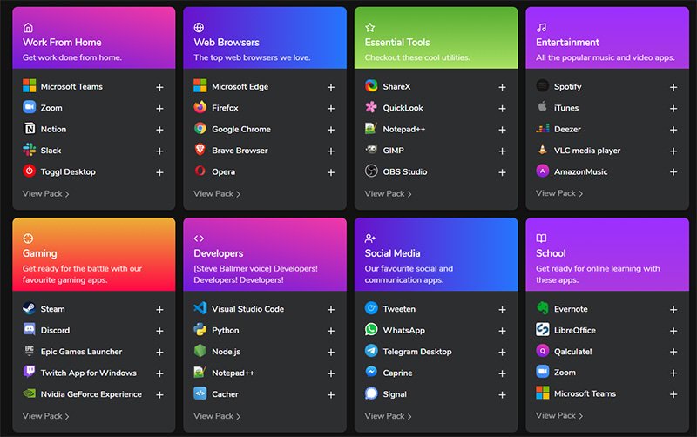Open View Pack under Web Browsers
This screenshot has height=437, width=697.
[x=216, y=193]
